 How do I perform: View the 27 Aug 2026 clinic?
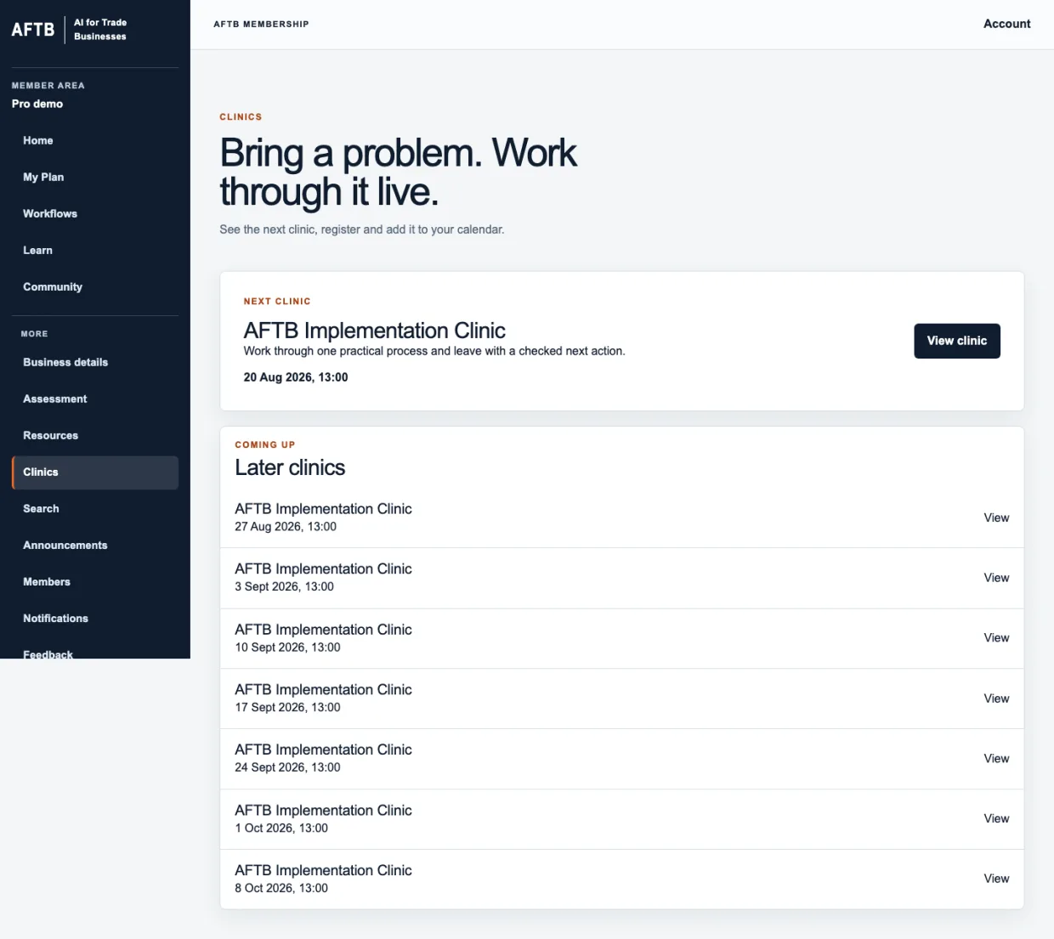click(996, 518)
